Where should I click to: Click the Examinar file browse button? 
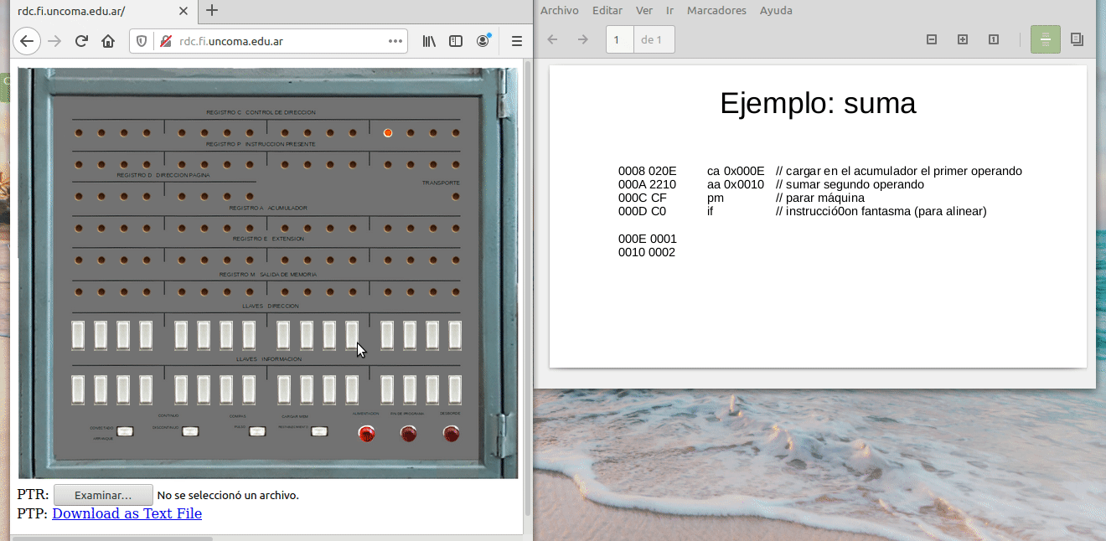(103, 495)
